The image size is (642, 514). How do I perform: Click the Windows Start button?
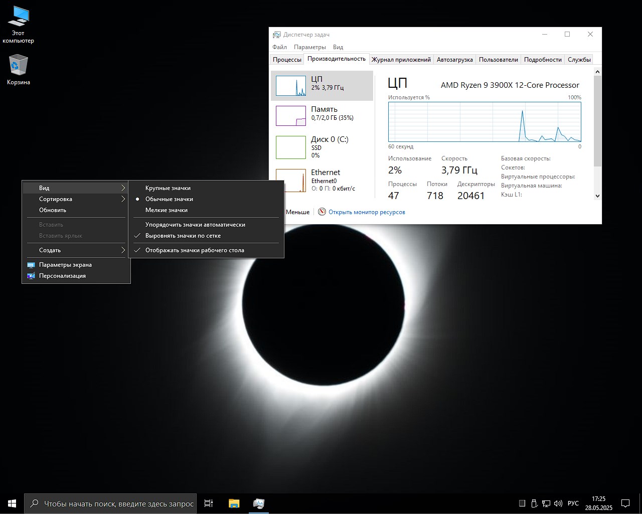(12, 503)
